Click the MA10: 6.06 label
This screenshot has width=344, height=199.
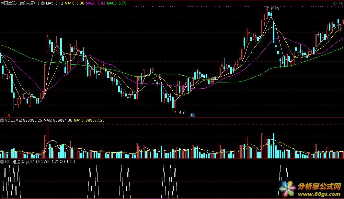coord(75,3)
